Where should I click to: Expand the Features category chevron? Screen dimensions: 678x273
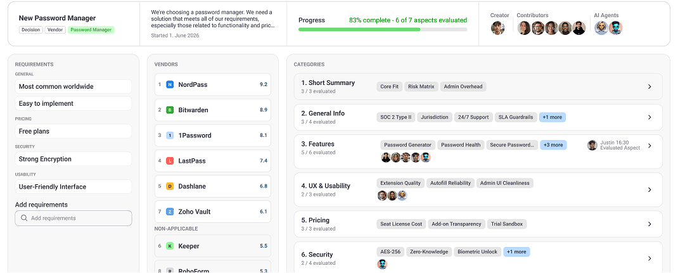tap(649, 146)
